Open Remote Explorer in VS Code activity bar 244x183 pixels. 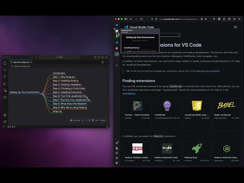tap(5, 90)
